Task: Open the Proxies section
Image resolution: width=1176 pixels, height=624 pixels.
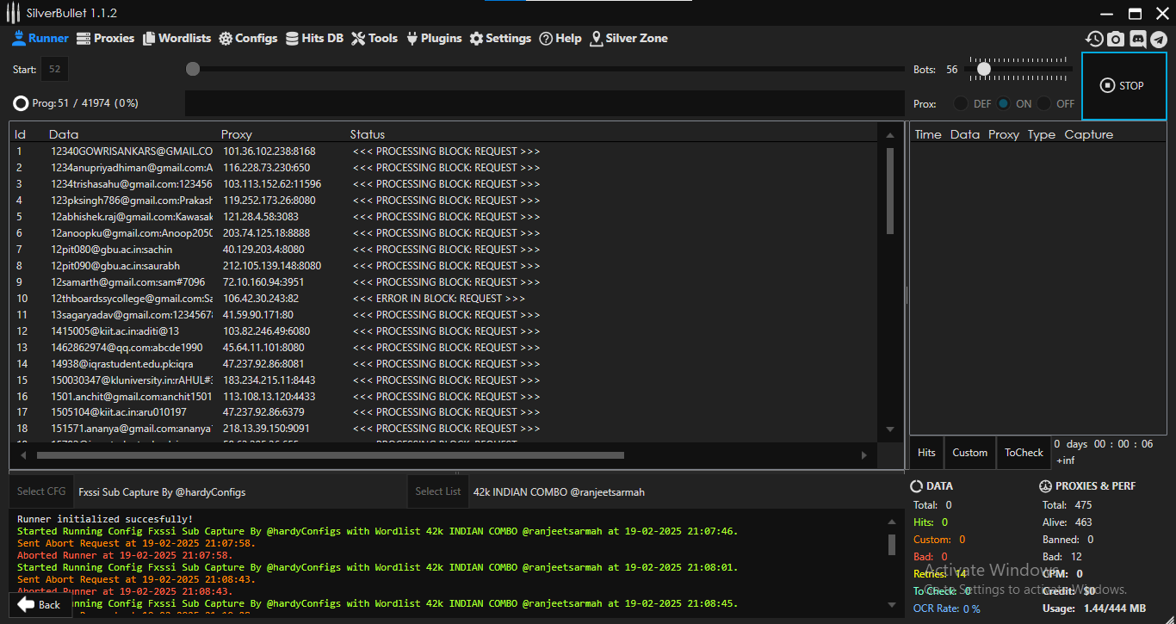Action: point(106,38)
